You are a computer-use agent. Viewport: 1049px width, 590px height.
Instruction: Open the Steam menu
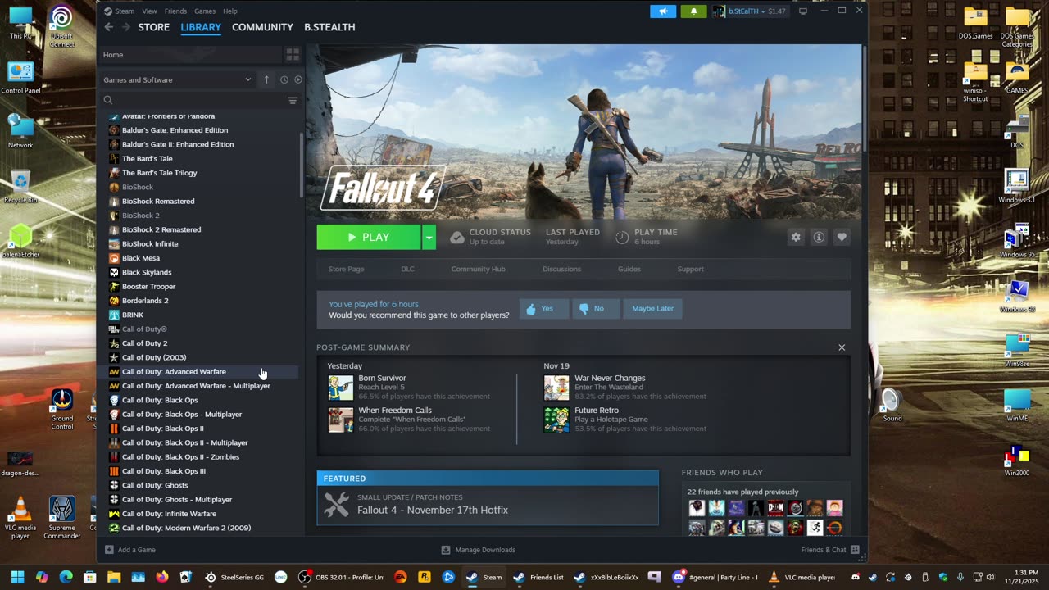pos(125,11)
